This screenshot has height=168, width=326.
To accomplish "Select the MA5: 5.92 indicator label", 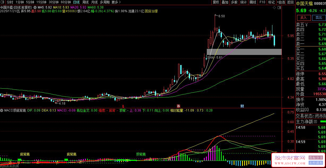I will 45,7.
